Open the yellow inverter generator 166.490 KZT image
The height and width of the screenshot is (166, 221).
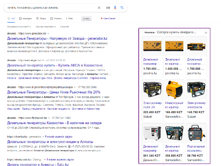point(174,90)
